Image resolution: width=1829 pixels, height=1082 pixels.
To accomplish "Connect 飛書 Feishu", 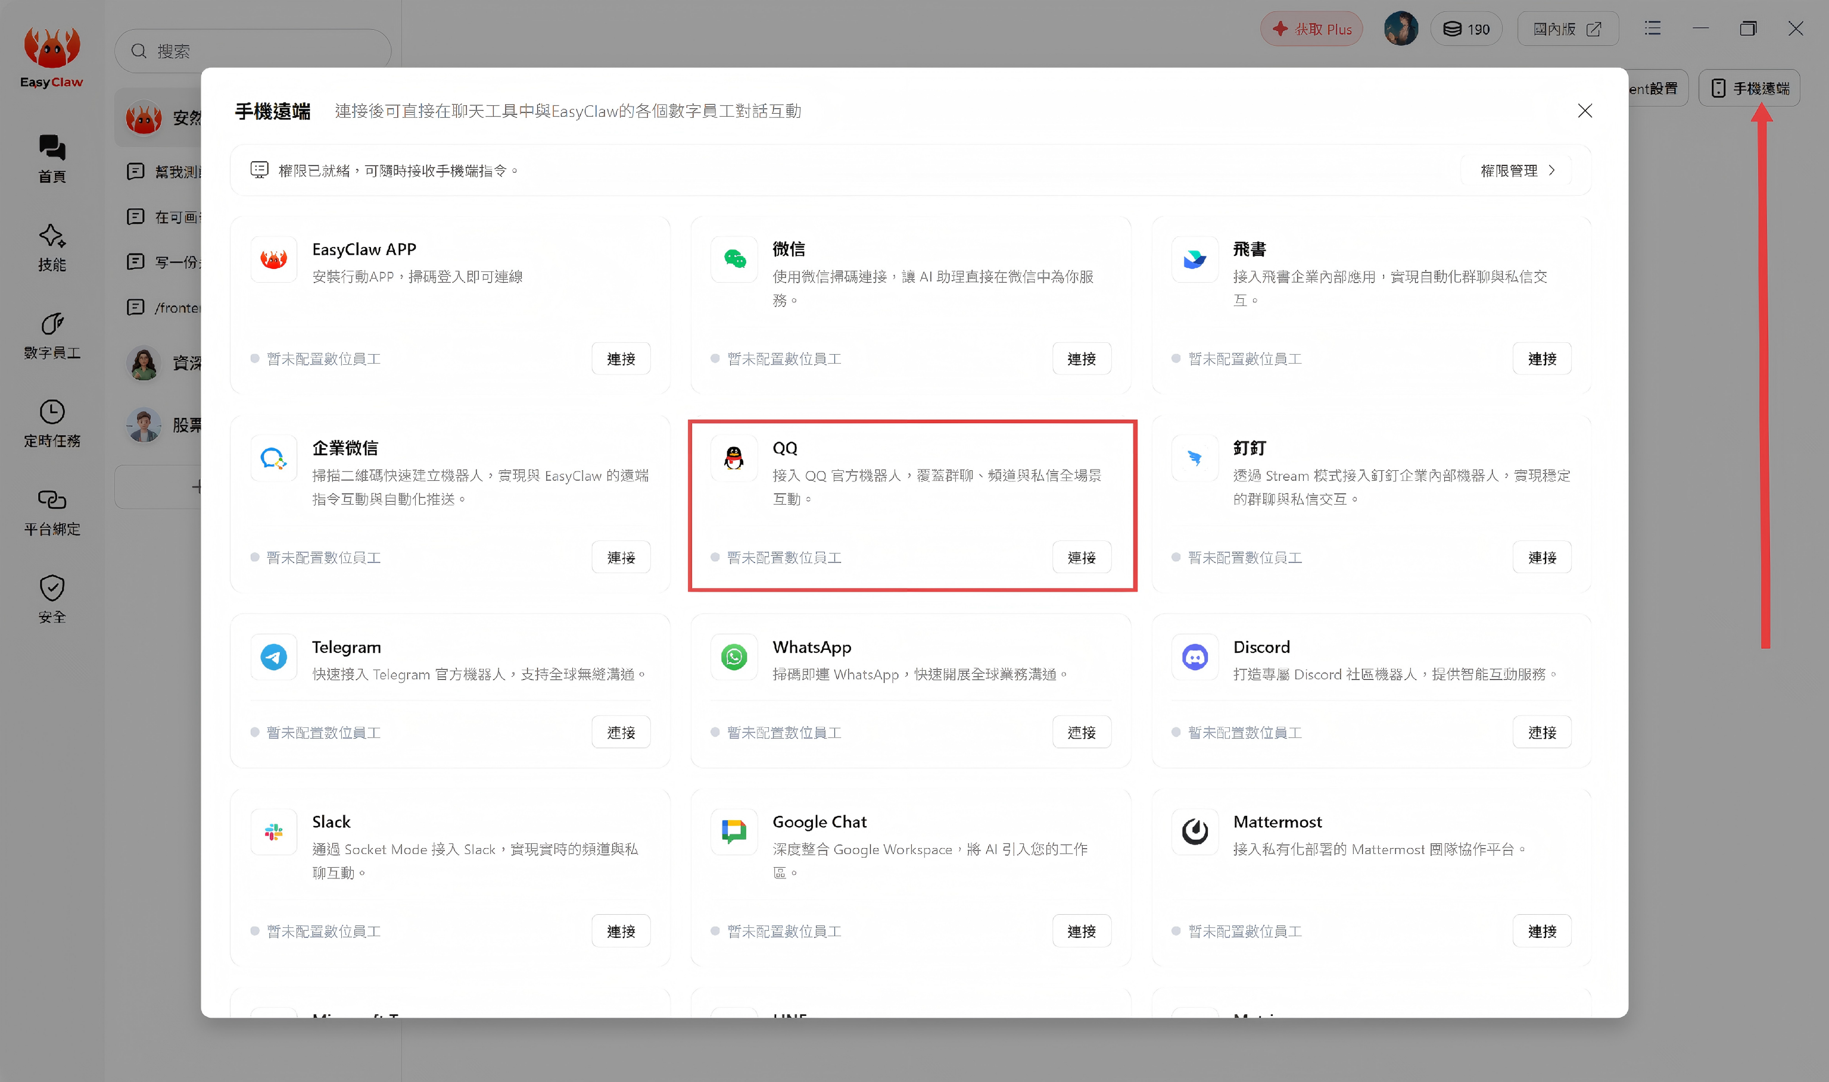I will pyautogui.click(x=1543, y=359).
